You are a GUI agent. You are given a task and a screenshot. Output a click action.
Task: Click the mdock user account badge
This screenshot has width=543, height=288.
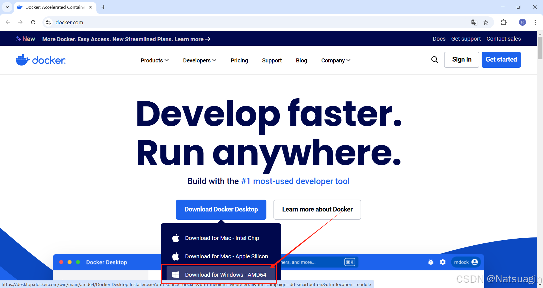pos(466,262)
